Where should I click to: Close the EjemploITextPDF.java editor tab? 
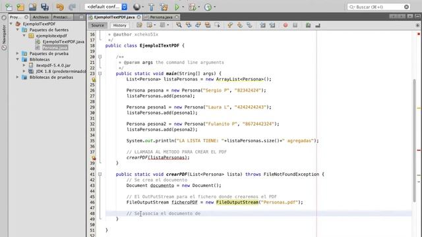pyautogui.click(x=138, y=17)
